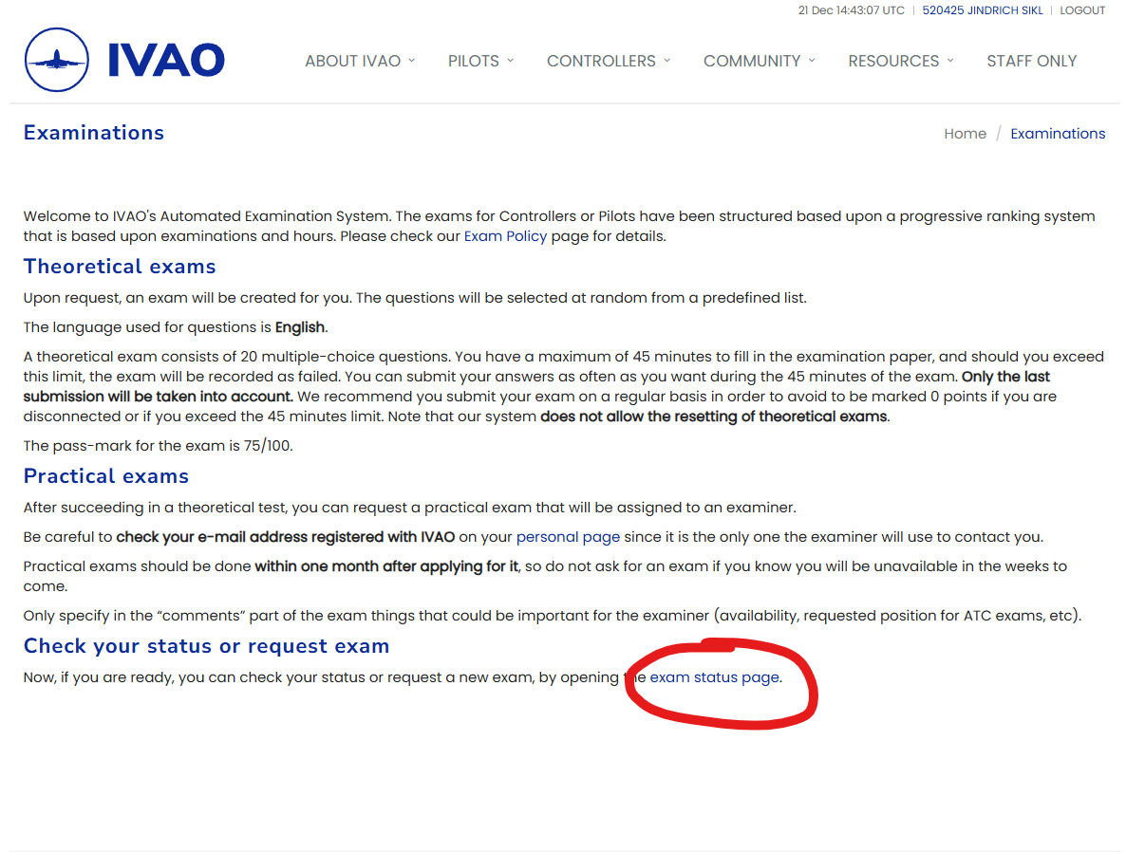This screenshot has height=852, width=1145.
Task: Click 'within one month after applying for it'
Action: tap(387, 566)
